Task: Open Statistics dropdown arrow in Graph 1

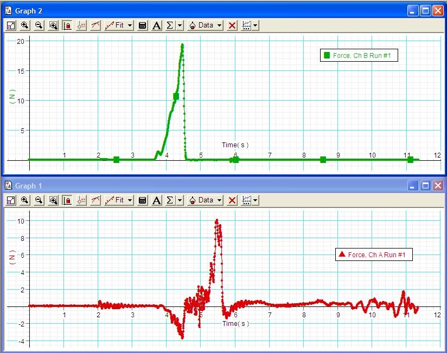Action: pyautogui.click(x=180, y=200)
